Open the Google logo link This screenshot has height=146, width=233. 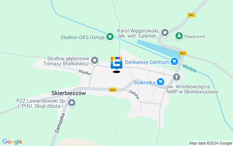(12, 142)
